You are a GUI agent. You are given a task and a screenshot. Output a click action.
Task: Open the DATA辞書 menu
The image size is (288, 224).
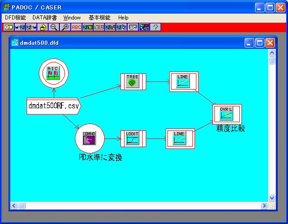click(x=45, y=18)
